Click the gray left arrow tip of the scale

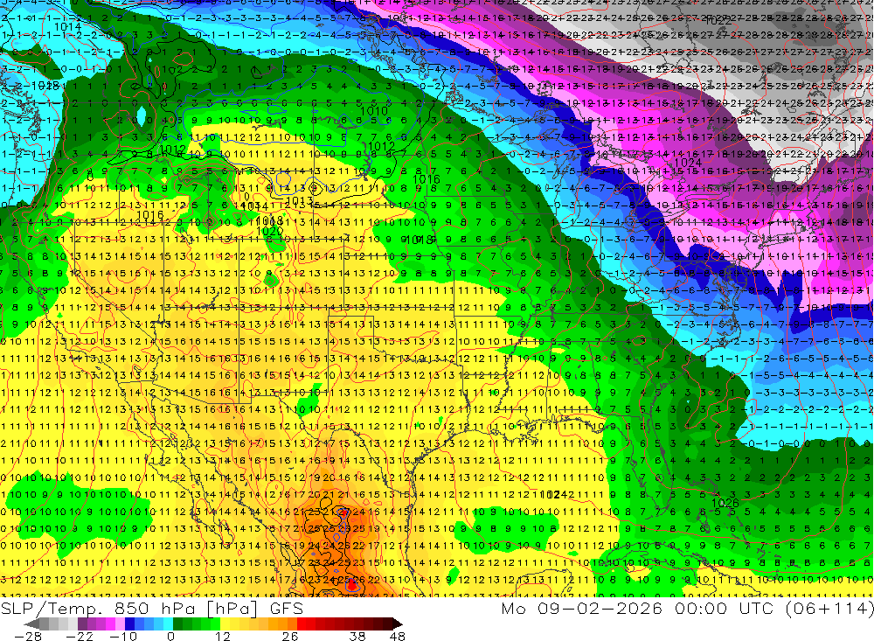point(32,624)
